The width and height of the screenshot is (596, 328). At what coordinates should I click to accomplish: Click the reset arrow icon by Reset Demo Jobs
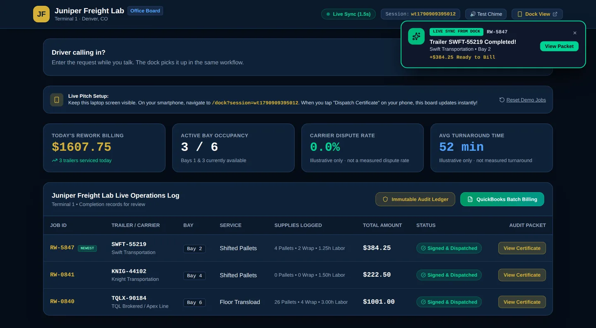pos(502,100)
